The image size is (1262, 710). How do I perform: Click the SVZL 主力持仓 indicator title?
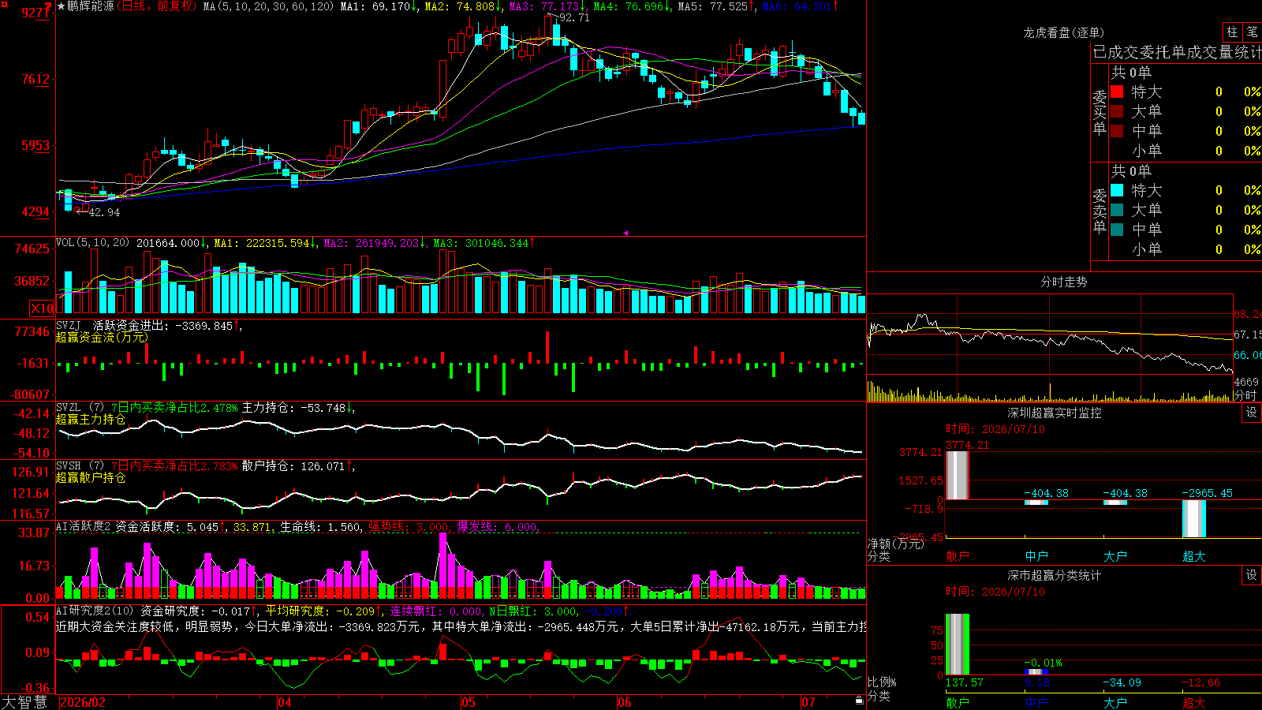point(205,408)
